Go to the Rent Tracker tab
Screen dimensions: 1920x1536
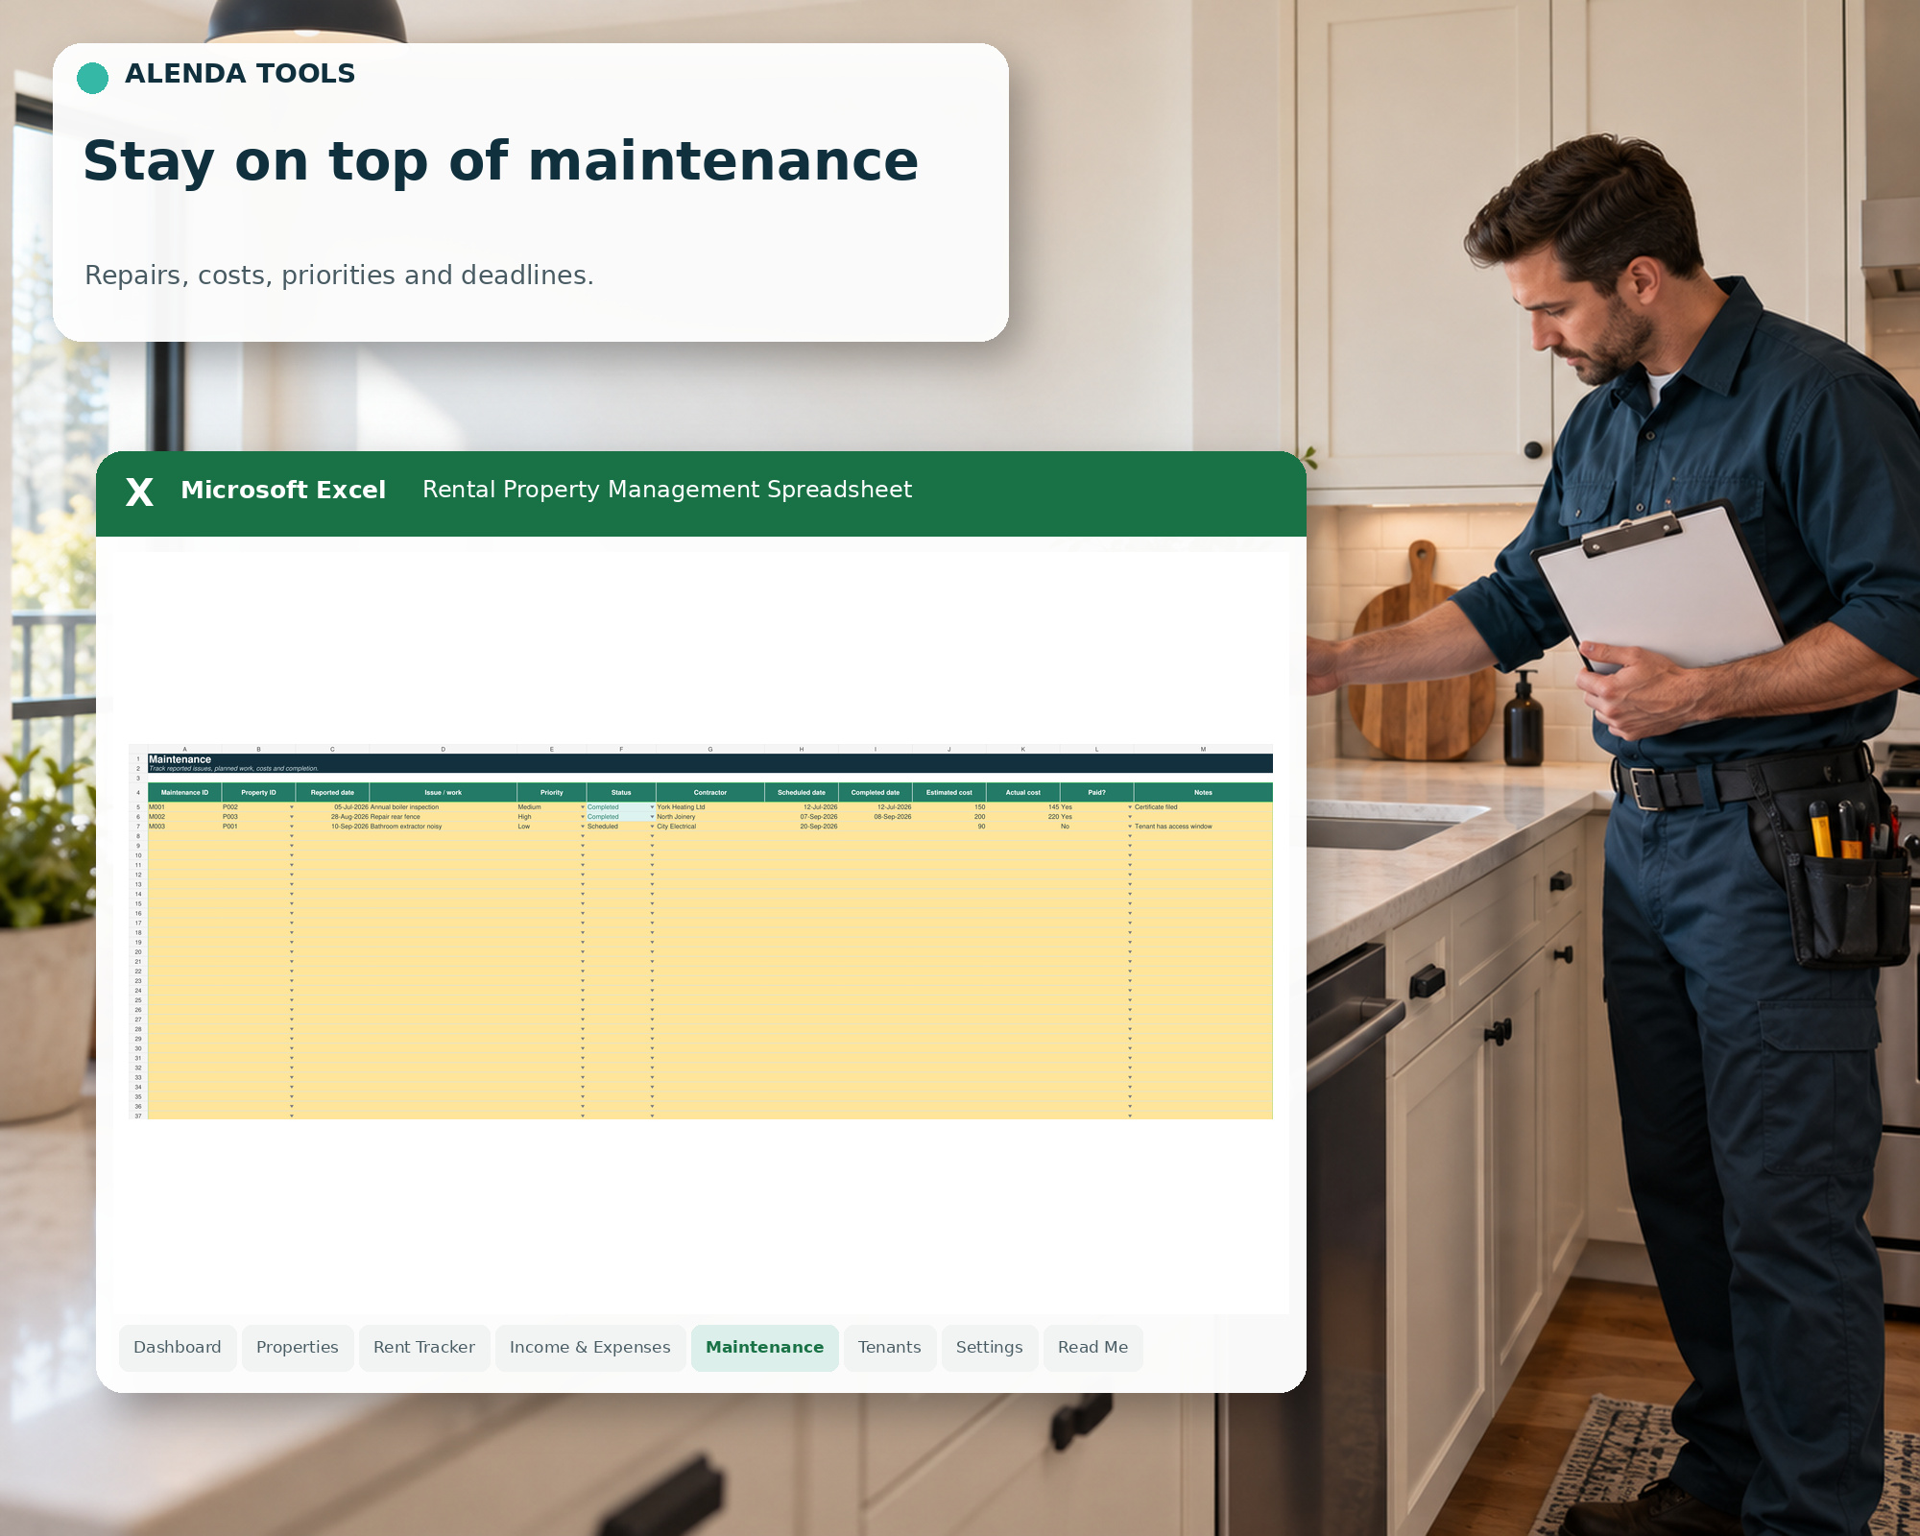click(424, 1347)
